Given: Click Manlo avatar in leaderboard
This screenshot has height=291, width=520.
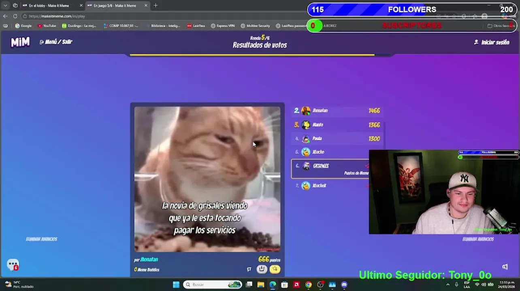Looking at the screenshot, I should click(306, 125).
